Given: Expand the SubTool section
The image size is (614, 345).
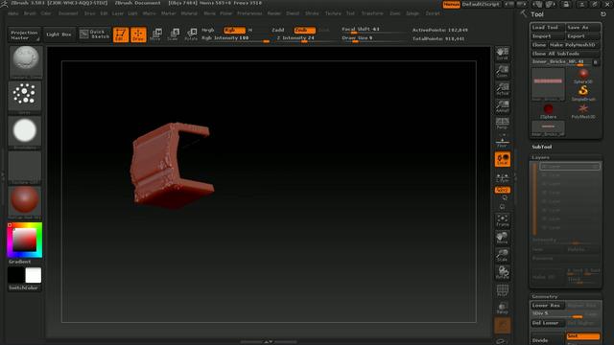Looking at the screenshot, I should 541,147.
